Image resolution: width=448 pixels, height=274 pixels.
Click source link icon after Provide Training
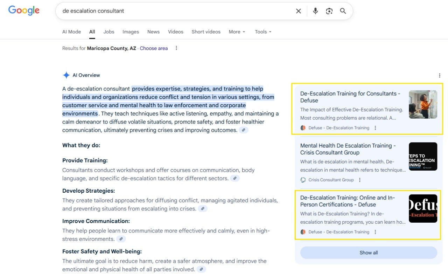[235, 178]
